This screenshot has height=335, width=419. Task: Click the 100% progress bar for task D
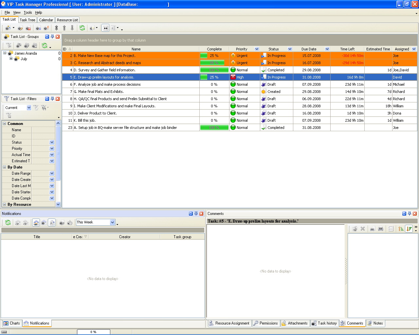tap(214, 70)
